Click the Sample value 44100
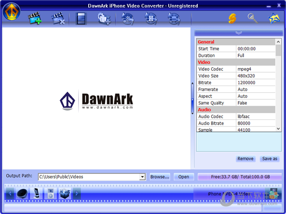 [x=255, y=129]
